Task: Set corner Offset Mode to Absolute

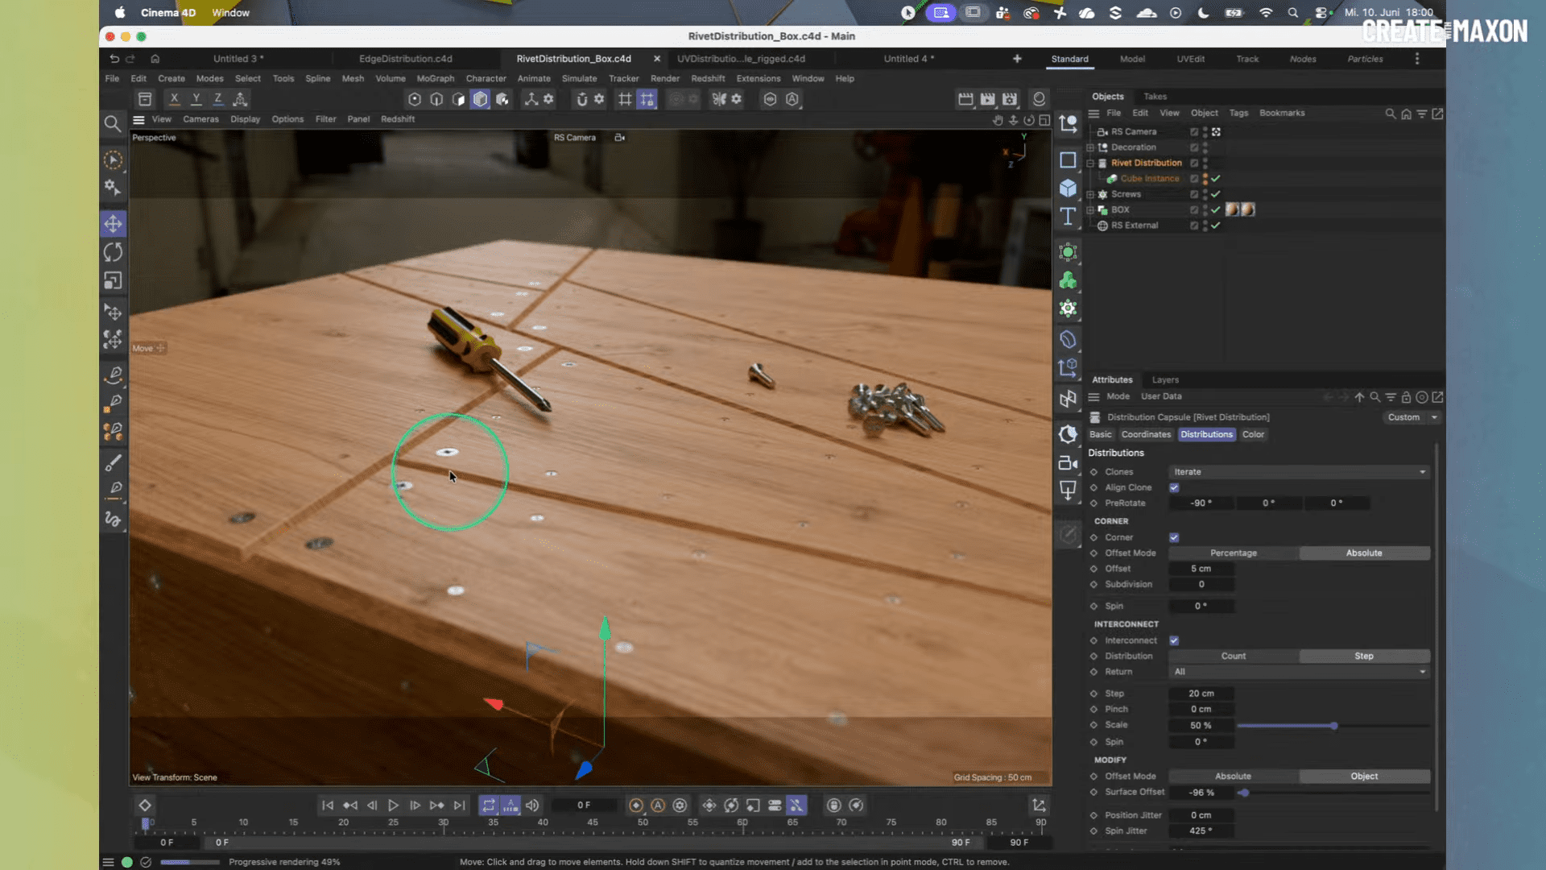Action: click(x=1364, y=553)
